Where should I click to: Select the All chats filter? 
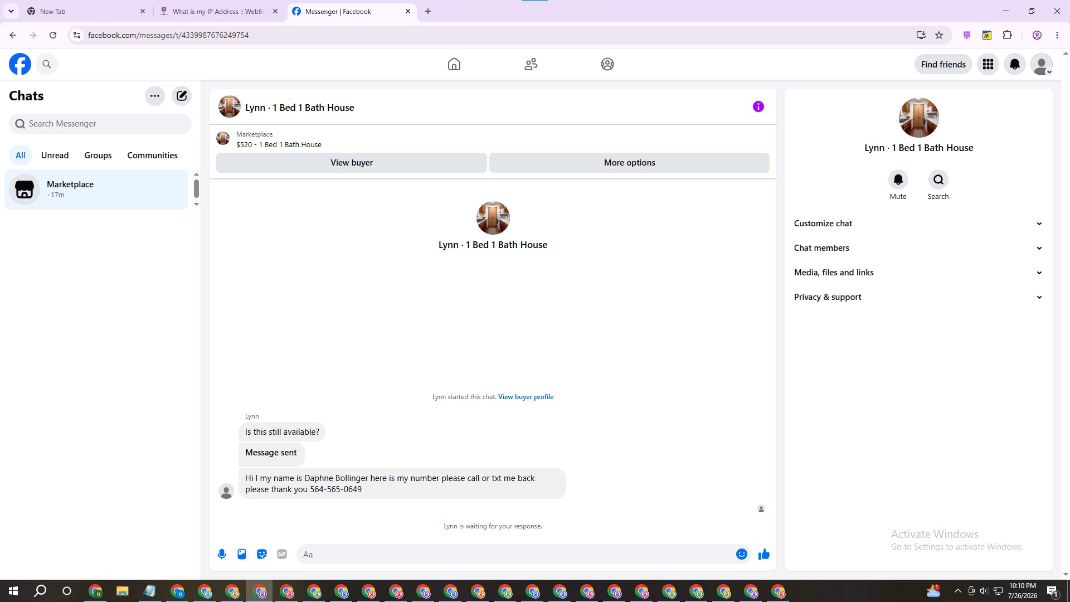21,156
